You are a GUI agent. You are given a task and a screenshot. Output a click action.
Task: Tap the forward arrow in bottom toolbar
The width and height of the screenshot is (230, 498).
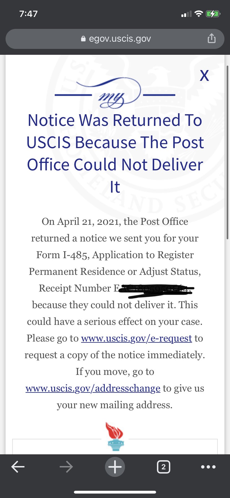coord(66,467)
